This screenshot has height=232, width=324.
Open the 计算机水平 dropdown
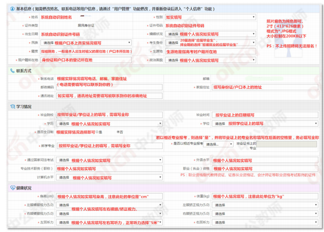pos(109,177)
